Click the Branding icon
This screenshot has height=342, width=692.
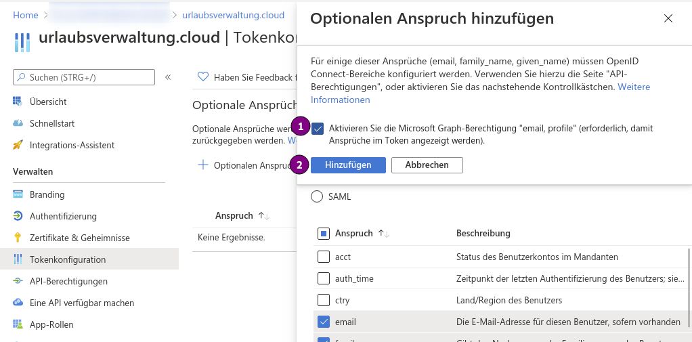(x=18, y=194)
